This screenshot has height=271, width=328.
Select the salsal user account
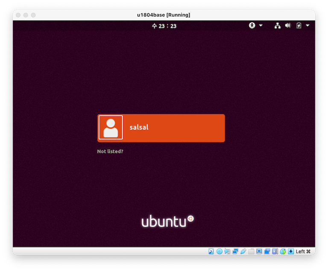click(x=161, y=128)
